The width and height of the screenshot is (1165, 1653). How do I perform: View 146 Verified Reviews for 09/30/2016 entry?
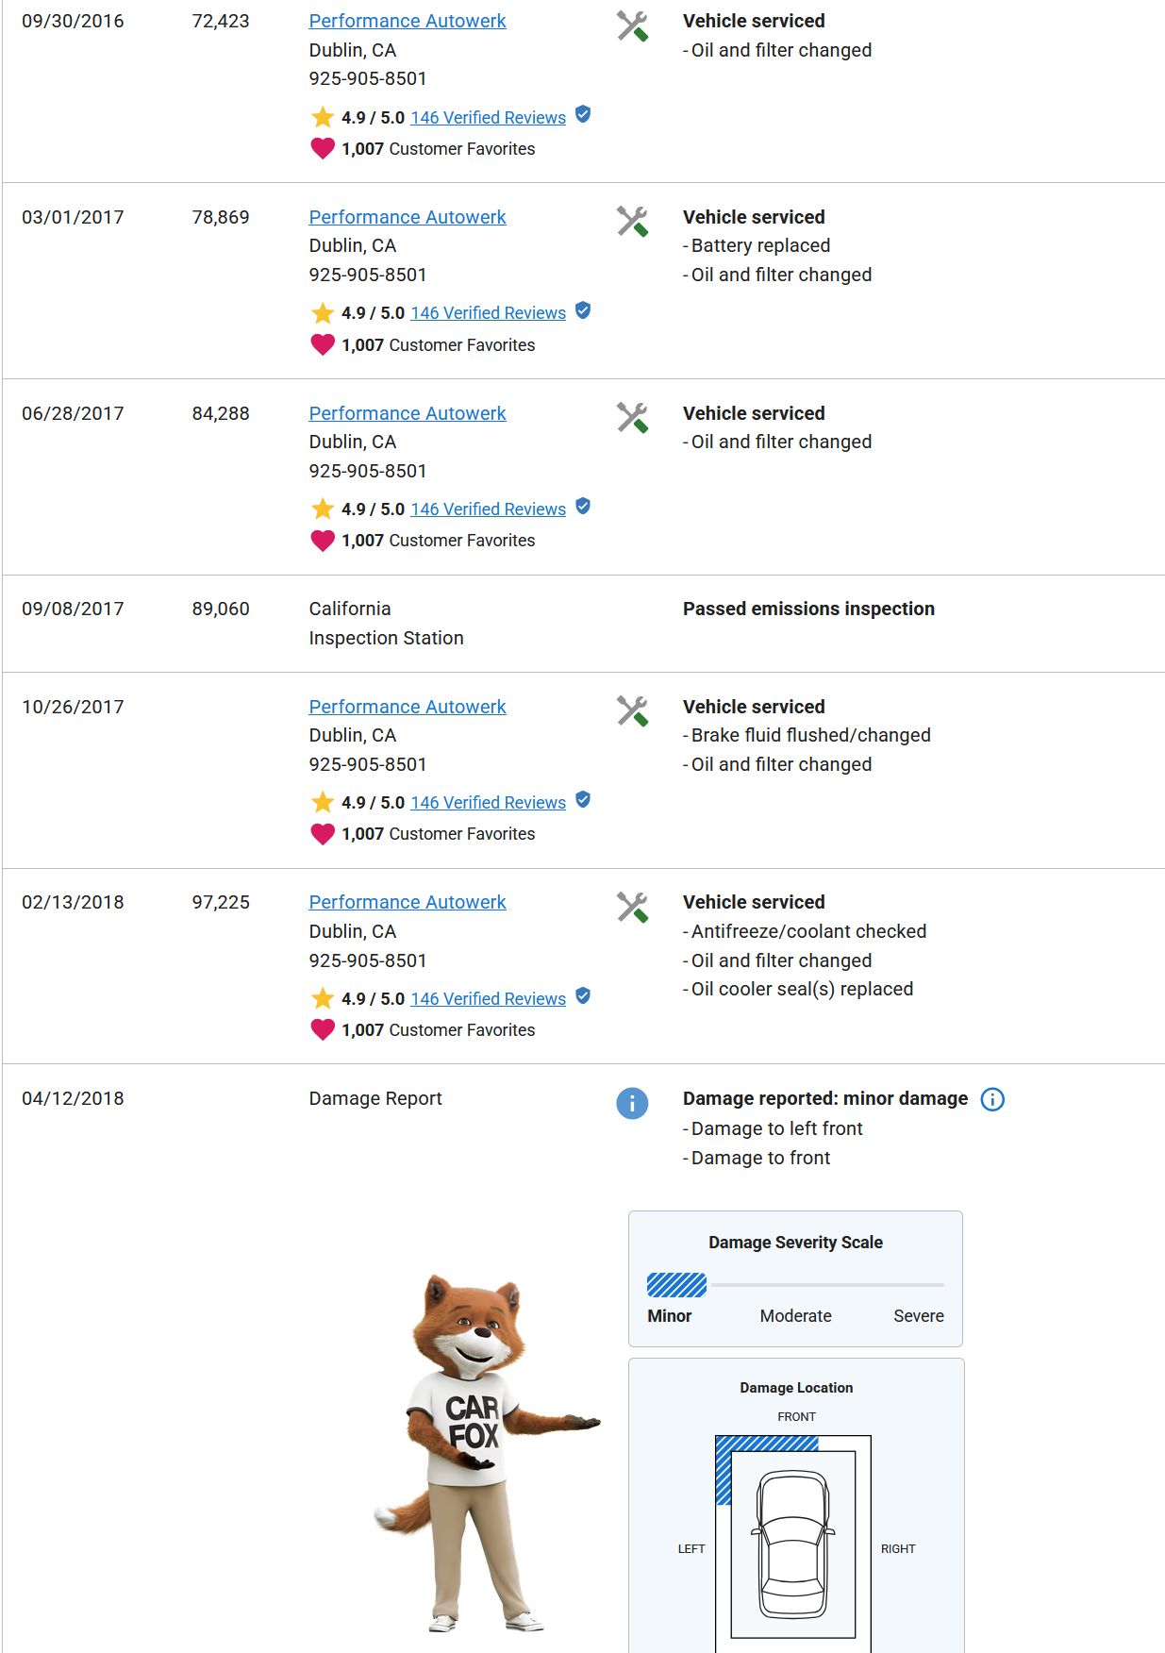[488, 117]
